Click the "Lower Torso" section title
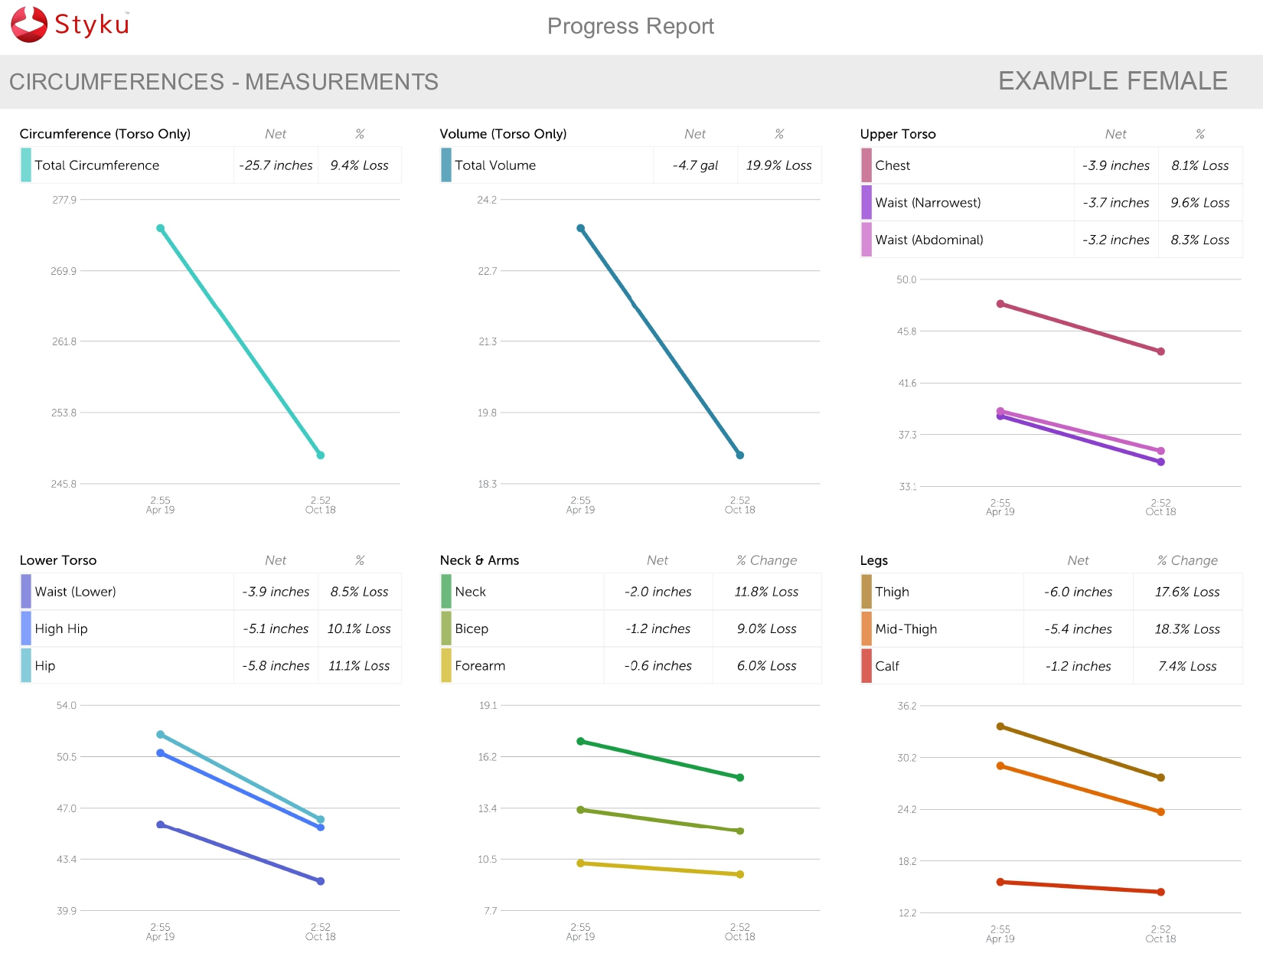 (58, 560)
